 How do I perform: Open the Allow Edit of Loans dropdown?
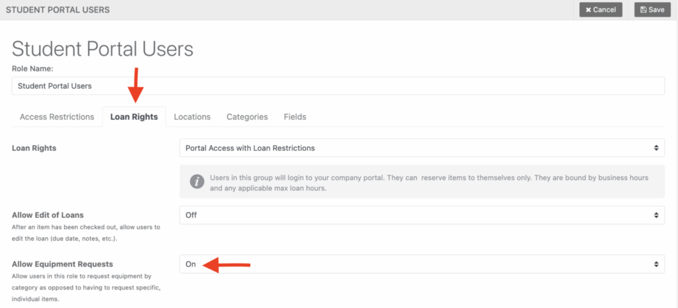[422, 215]
